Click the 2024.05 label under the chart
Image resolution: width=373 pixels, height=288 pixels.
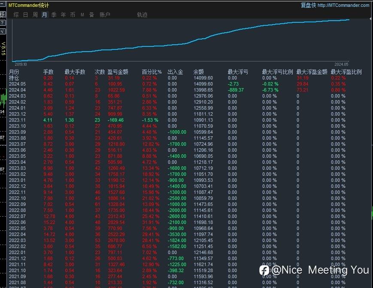(x=341, y=64)
